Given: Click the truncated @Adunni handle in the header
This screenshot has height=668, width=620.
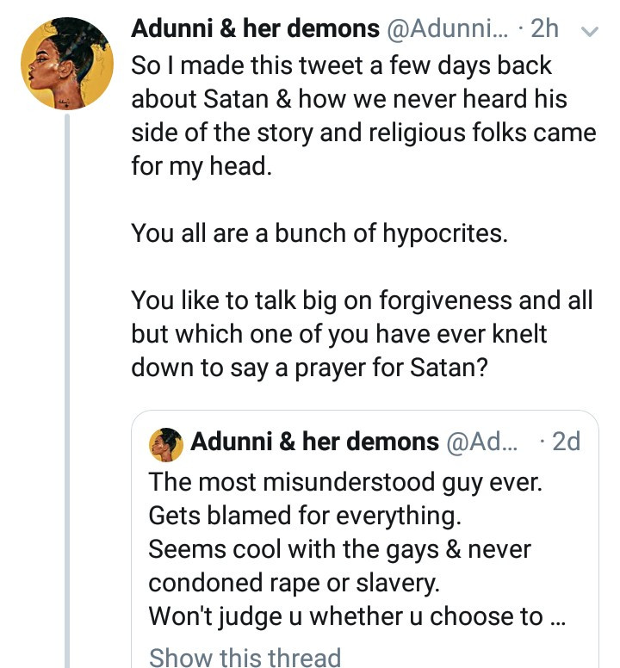Looking at the screenshot, I should coord(448,29).
